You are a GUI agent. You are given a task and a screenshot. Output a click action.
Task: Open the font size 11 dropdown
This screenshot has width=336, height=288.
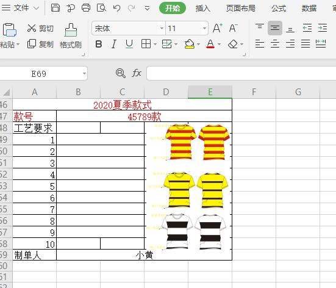coord(204,28)
